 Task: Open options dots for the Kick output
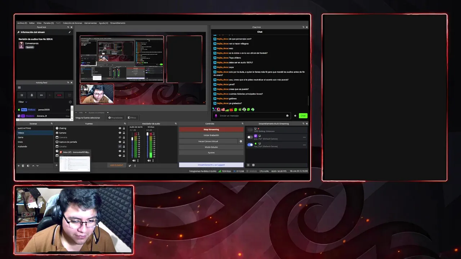(304, 145)
